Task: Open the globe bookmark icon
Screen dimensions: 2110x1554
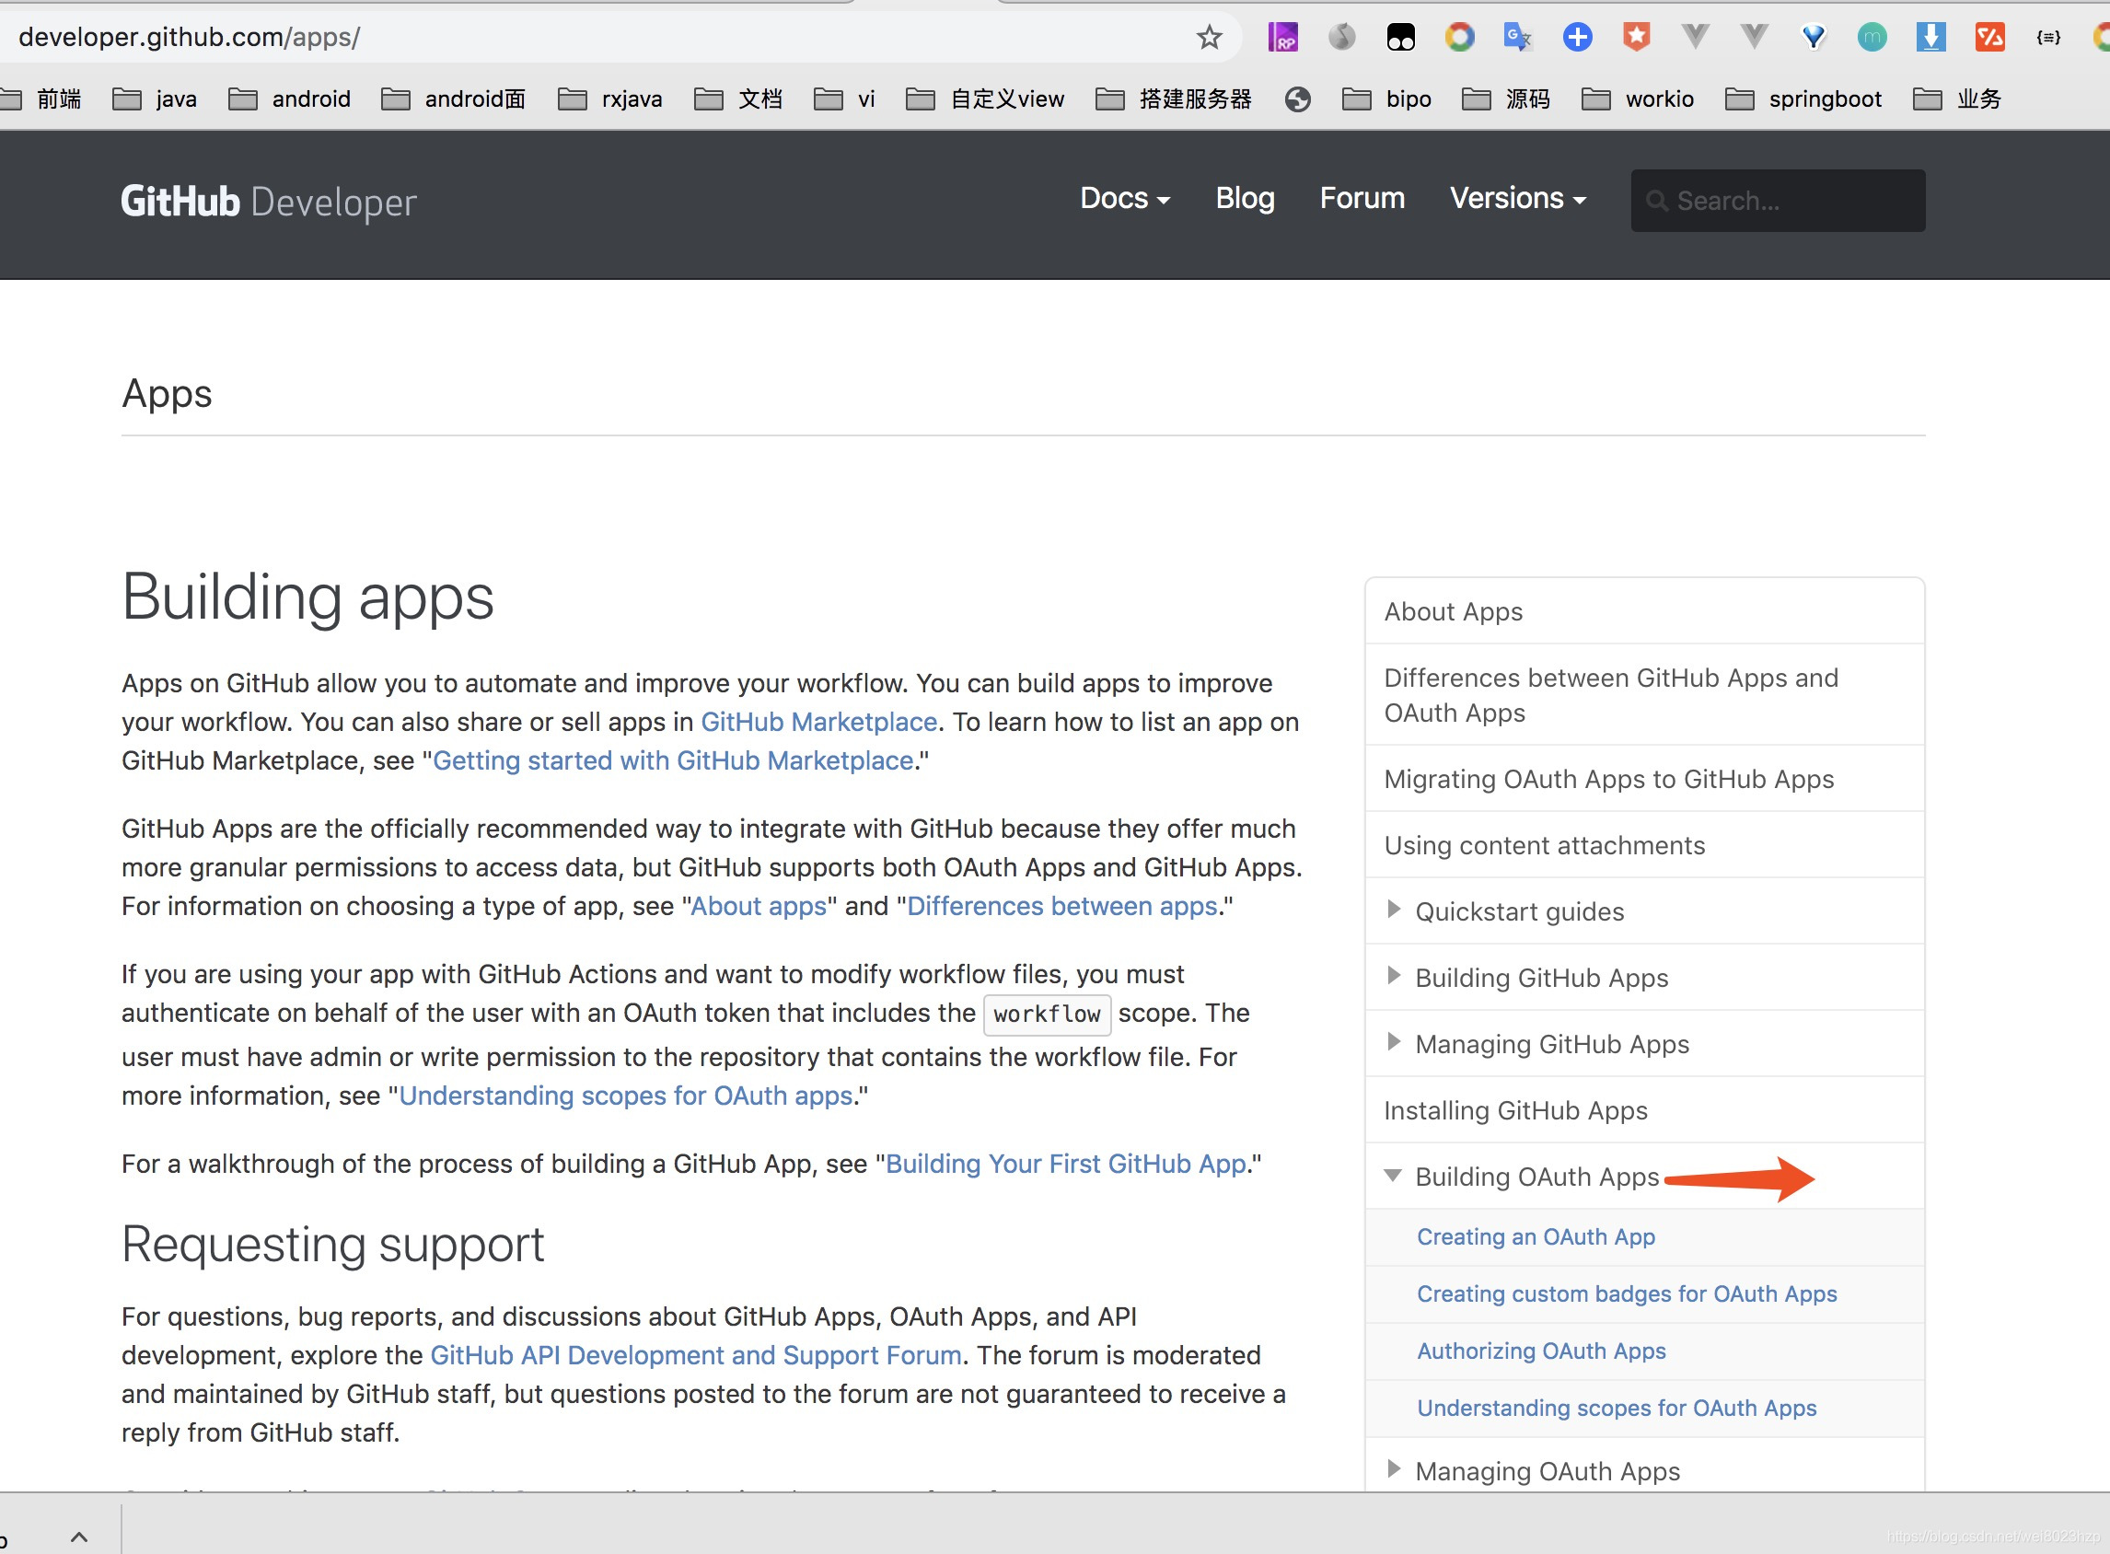Action: pos(1297,99)
